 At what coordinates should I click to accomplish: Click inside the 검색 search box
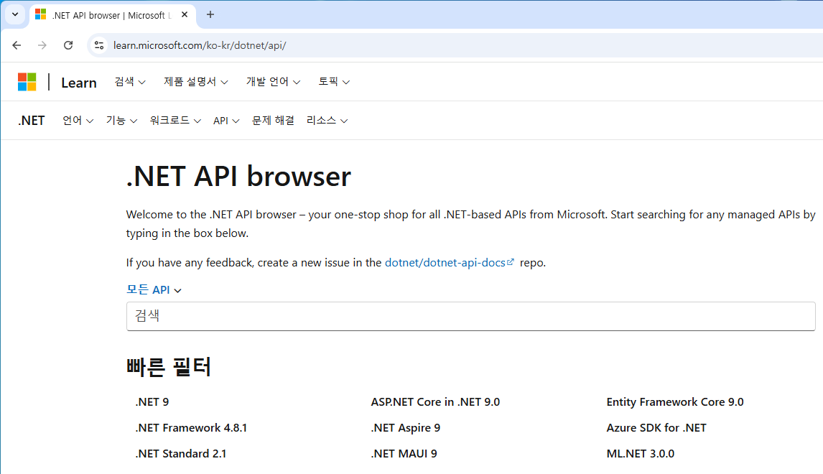[470, 316]
